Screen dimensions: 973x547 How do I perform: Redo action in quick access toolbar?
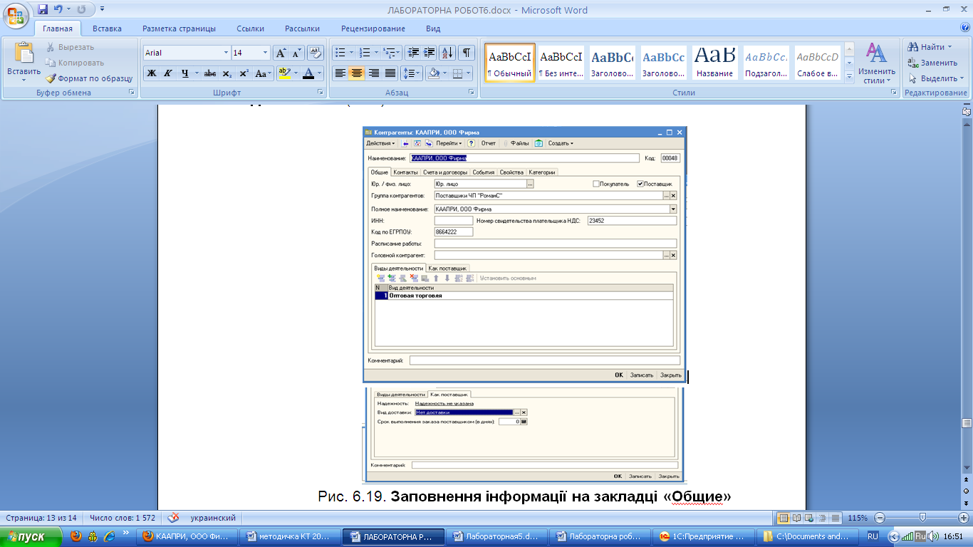(x=81, y=9)
